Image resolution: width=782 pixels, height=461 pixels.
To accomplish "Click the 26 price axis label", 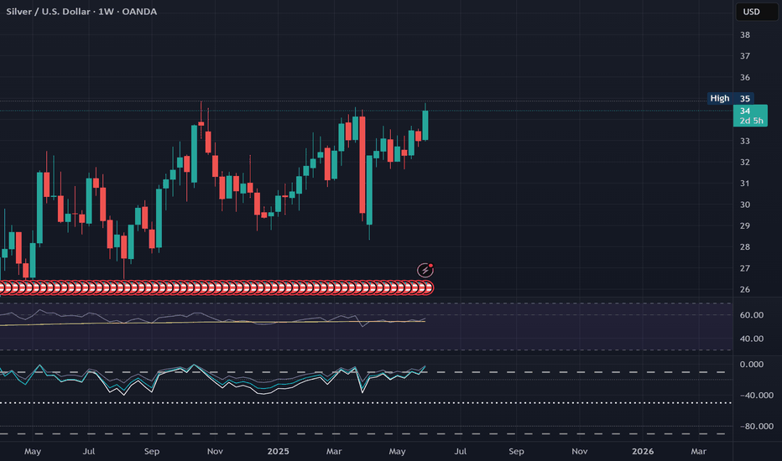I will click(x=744, y=289).
